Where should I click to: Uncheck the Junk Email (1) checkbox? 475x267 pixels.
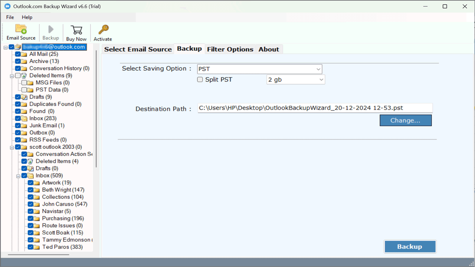point(18,126)
